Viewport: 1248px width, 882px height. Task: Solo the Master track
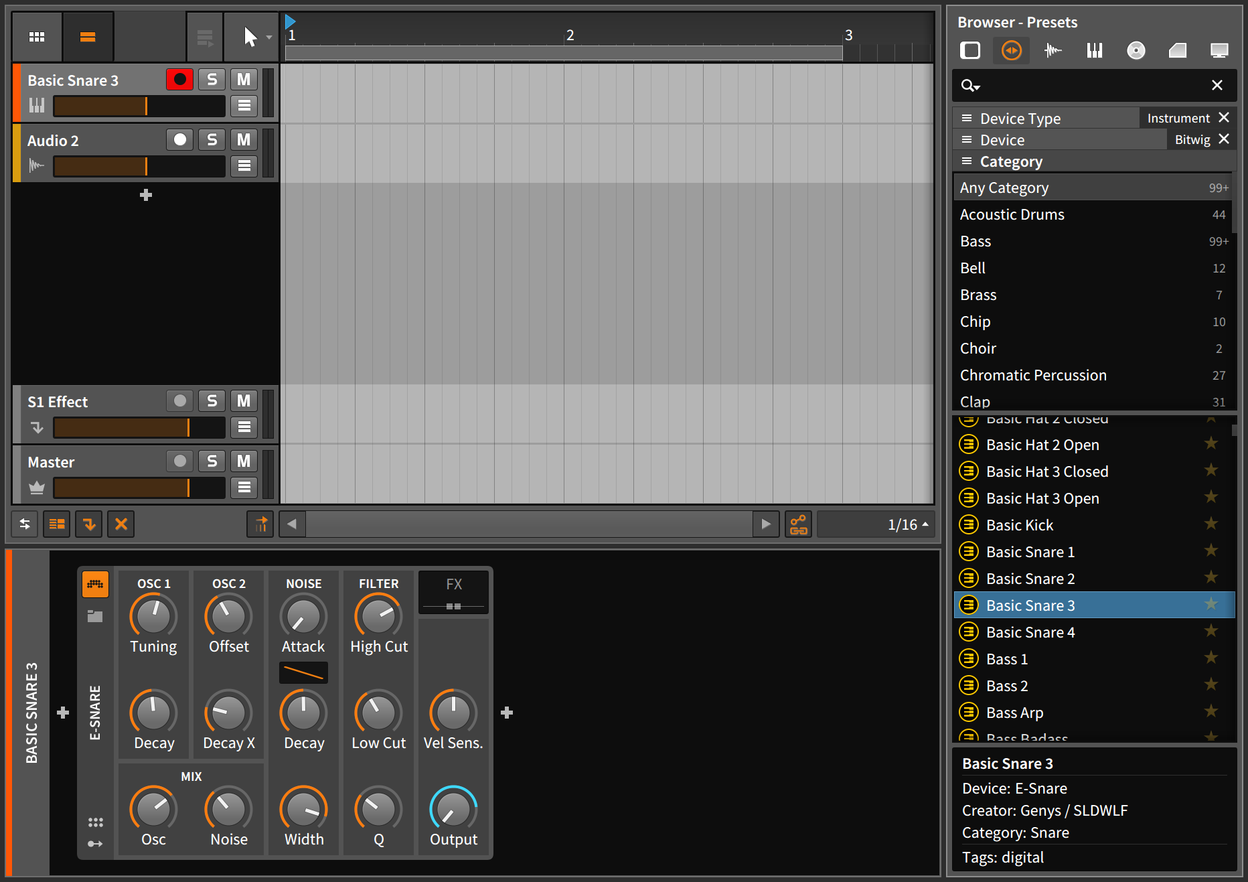coord(212,461)
